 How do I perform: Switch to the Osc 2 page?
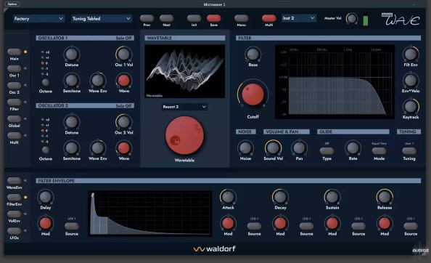[x=14, y=86]
